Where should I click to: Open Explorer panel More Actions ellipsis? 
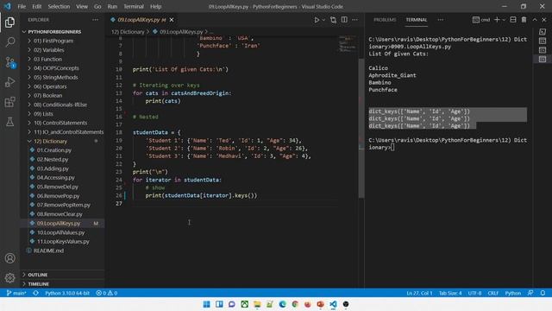(x=95, y=20)
